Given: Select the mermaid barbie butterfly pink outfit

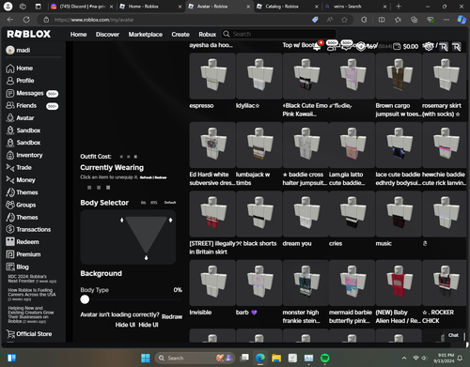Looking at the screenshot, I should [x=352, y=283].
